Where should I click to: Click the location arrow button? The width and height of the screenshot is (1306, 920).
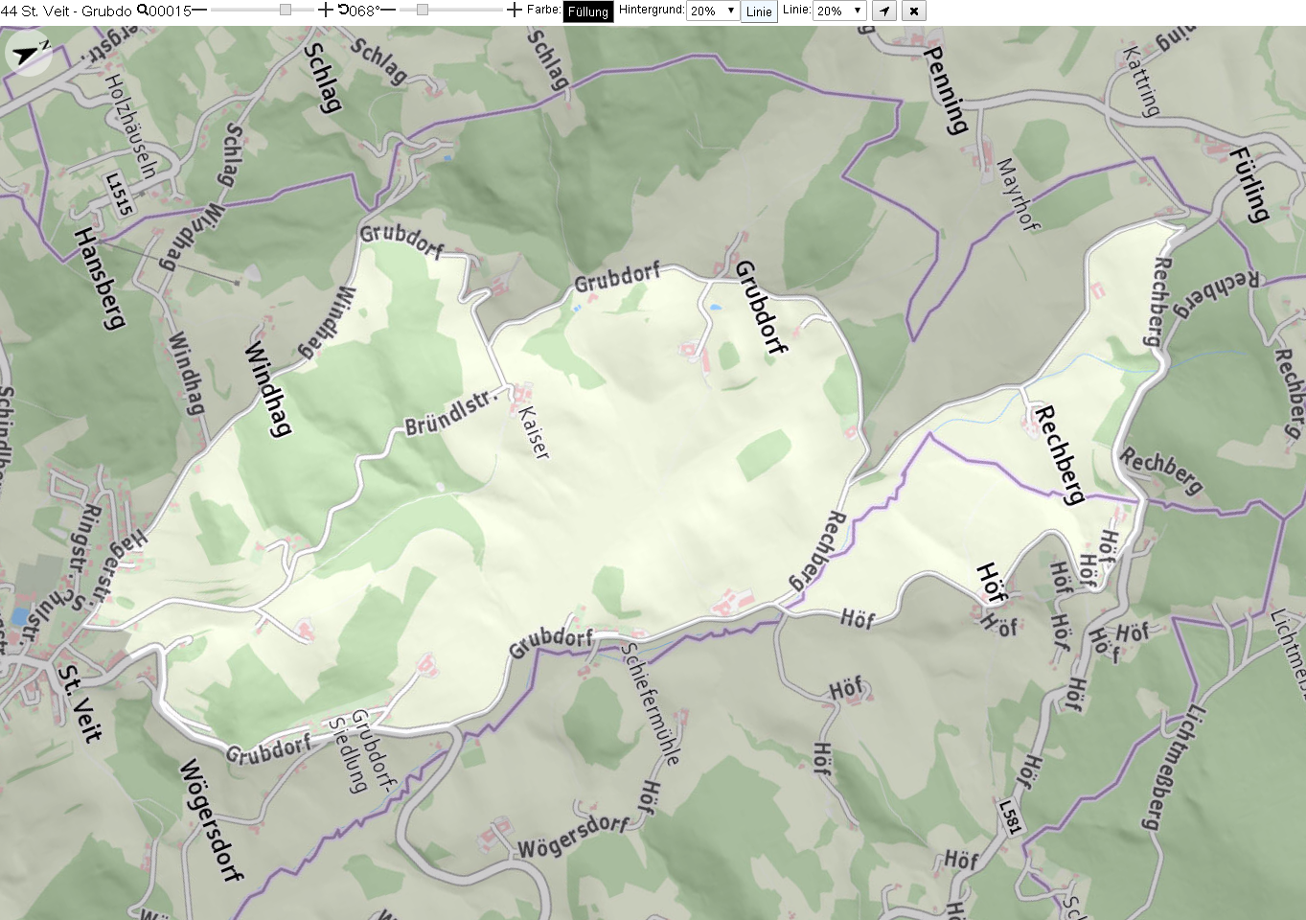pos(884,11)
